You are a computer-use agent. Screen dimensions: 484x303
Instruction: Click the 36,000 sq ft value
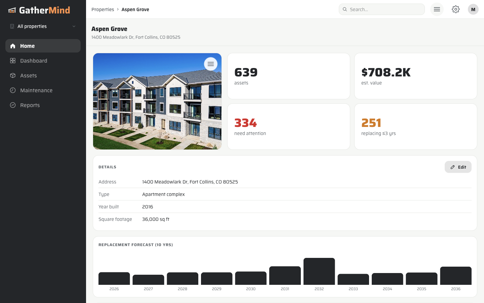(x=156, y=219)
